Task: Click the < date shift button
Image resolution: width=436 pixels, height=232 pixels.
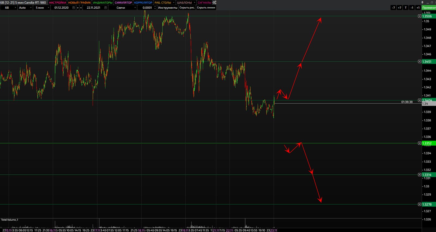Action: pos(81,8)
